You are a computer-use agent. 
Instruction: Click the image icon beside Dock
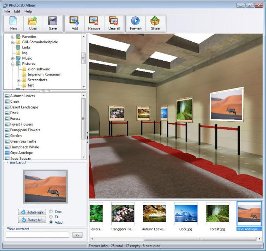[x=7, y=113]
